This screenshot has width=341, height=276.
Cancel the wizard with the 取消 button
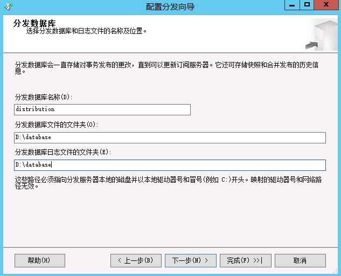[x=300, y=260]
